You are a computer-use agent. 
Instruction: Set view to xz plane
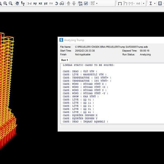click(40, 3)
